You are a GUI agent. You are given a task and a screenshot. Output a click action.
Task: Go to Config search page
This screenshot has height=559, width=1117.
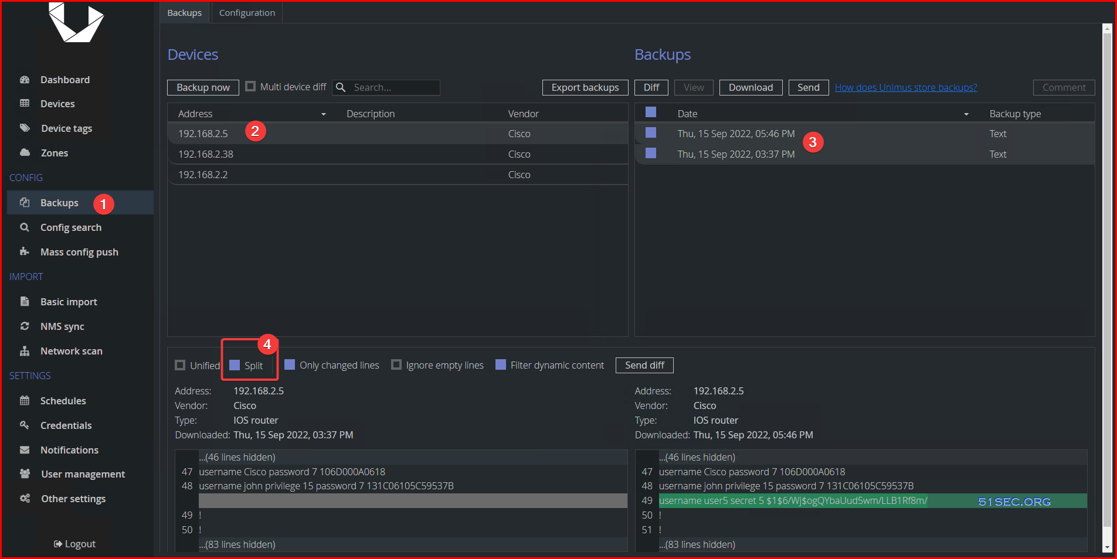click(71, 227)
